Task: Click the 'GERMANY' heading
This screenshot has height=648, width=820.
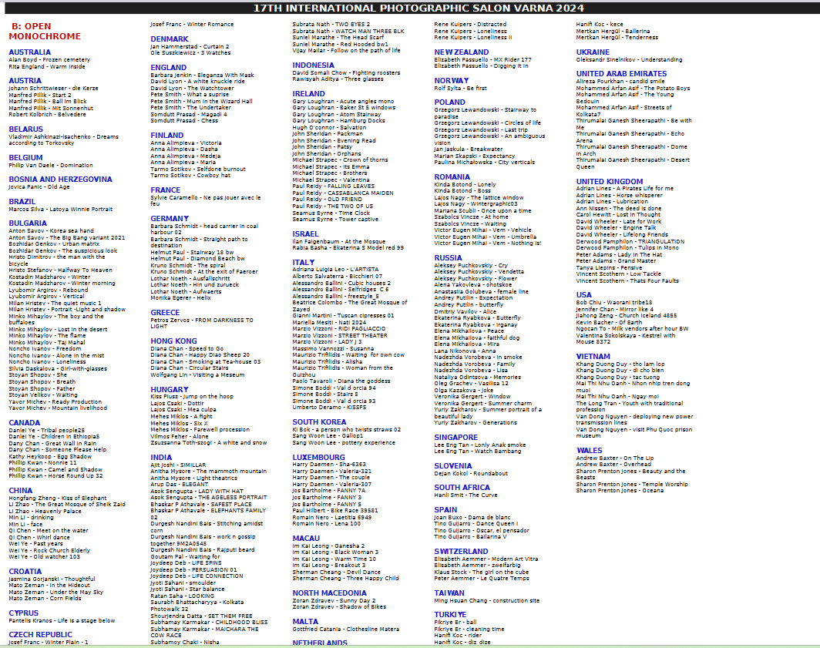Action: (x=170, y=219)
